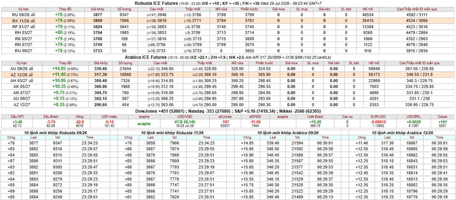Click volume 21594 in Arabica 09/26 orders

pyautogui.click(x=297, y=143)
